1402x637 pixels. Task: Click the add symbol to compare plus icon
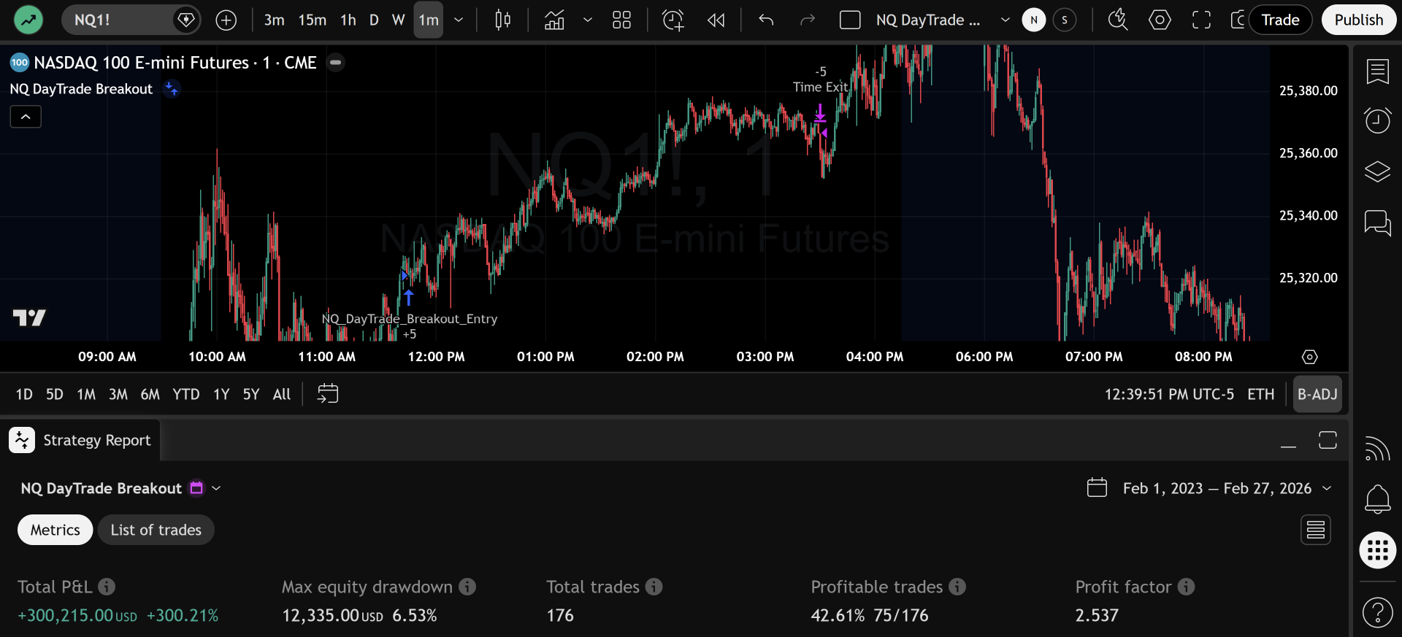click(x=226, y=20)
